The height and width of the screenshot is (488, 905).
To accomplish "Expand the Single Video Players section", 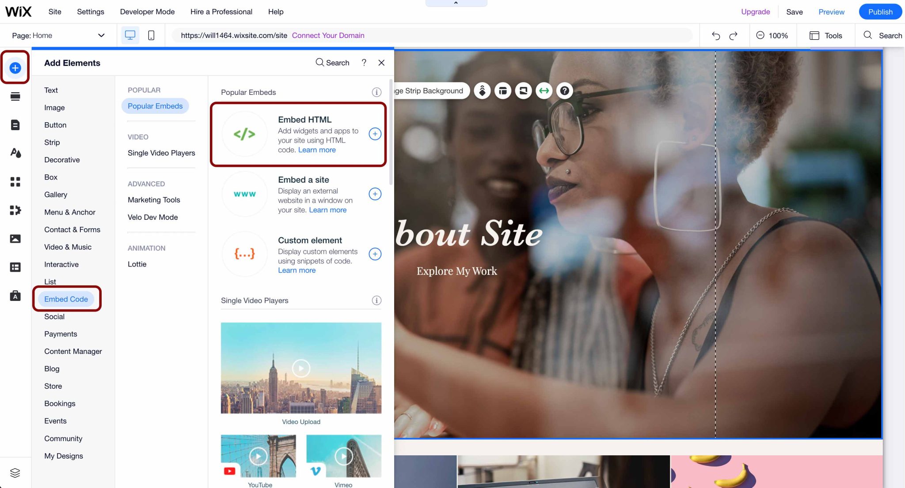I will click(161, 153).
